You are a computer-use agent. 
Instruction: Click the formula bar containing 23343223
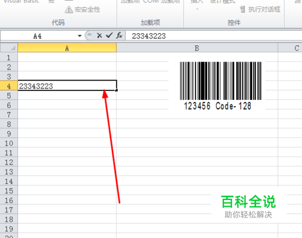[x=213, y=36]
